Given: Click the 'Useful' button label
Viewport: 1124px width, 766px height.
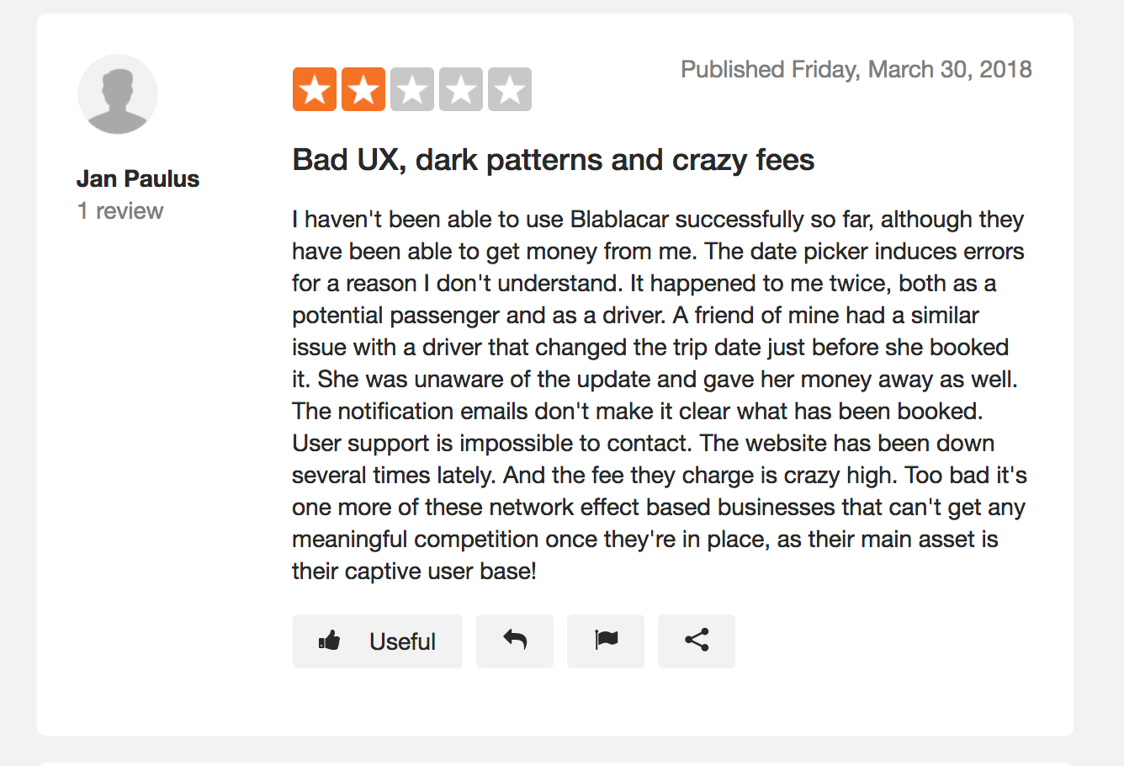Looking at the screenshot, I should pos(402,641).
